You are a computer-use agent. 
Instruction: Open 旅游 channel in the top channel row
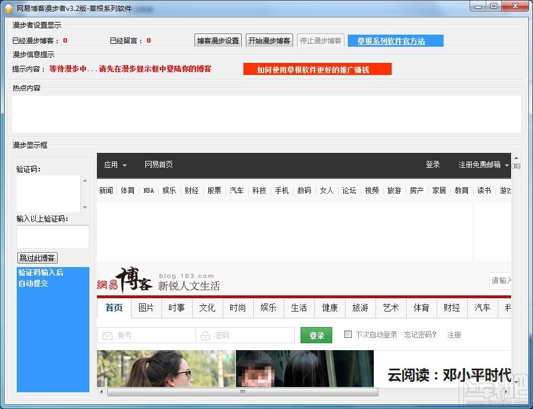pos(394,190)
